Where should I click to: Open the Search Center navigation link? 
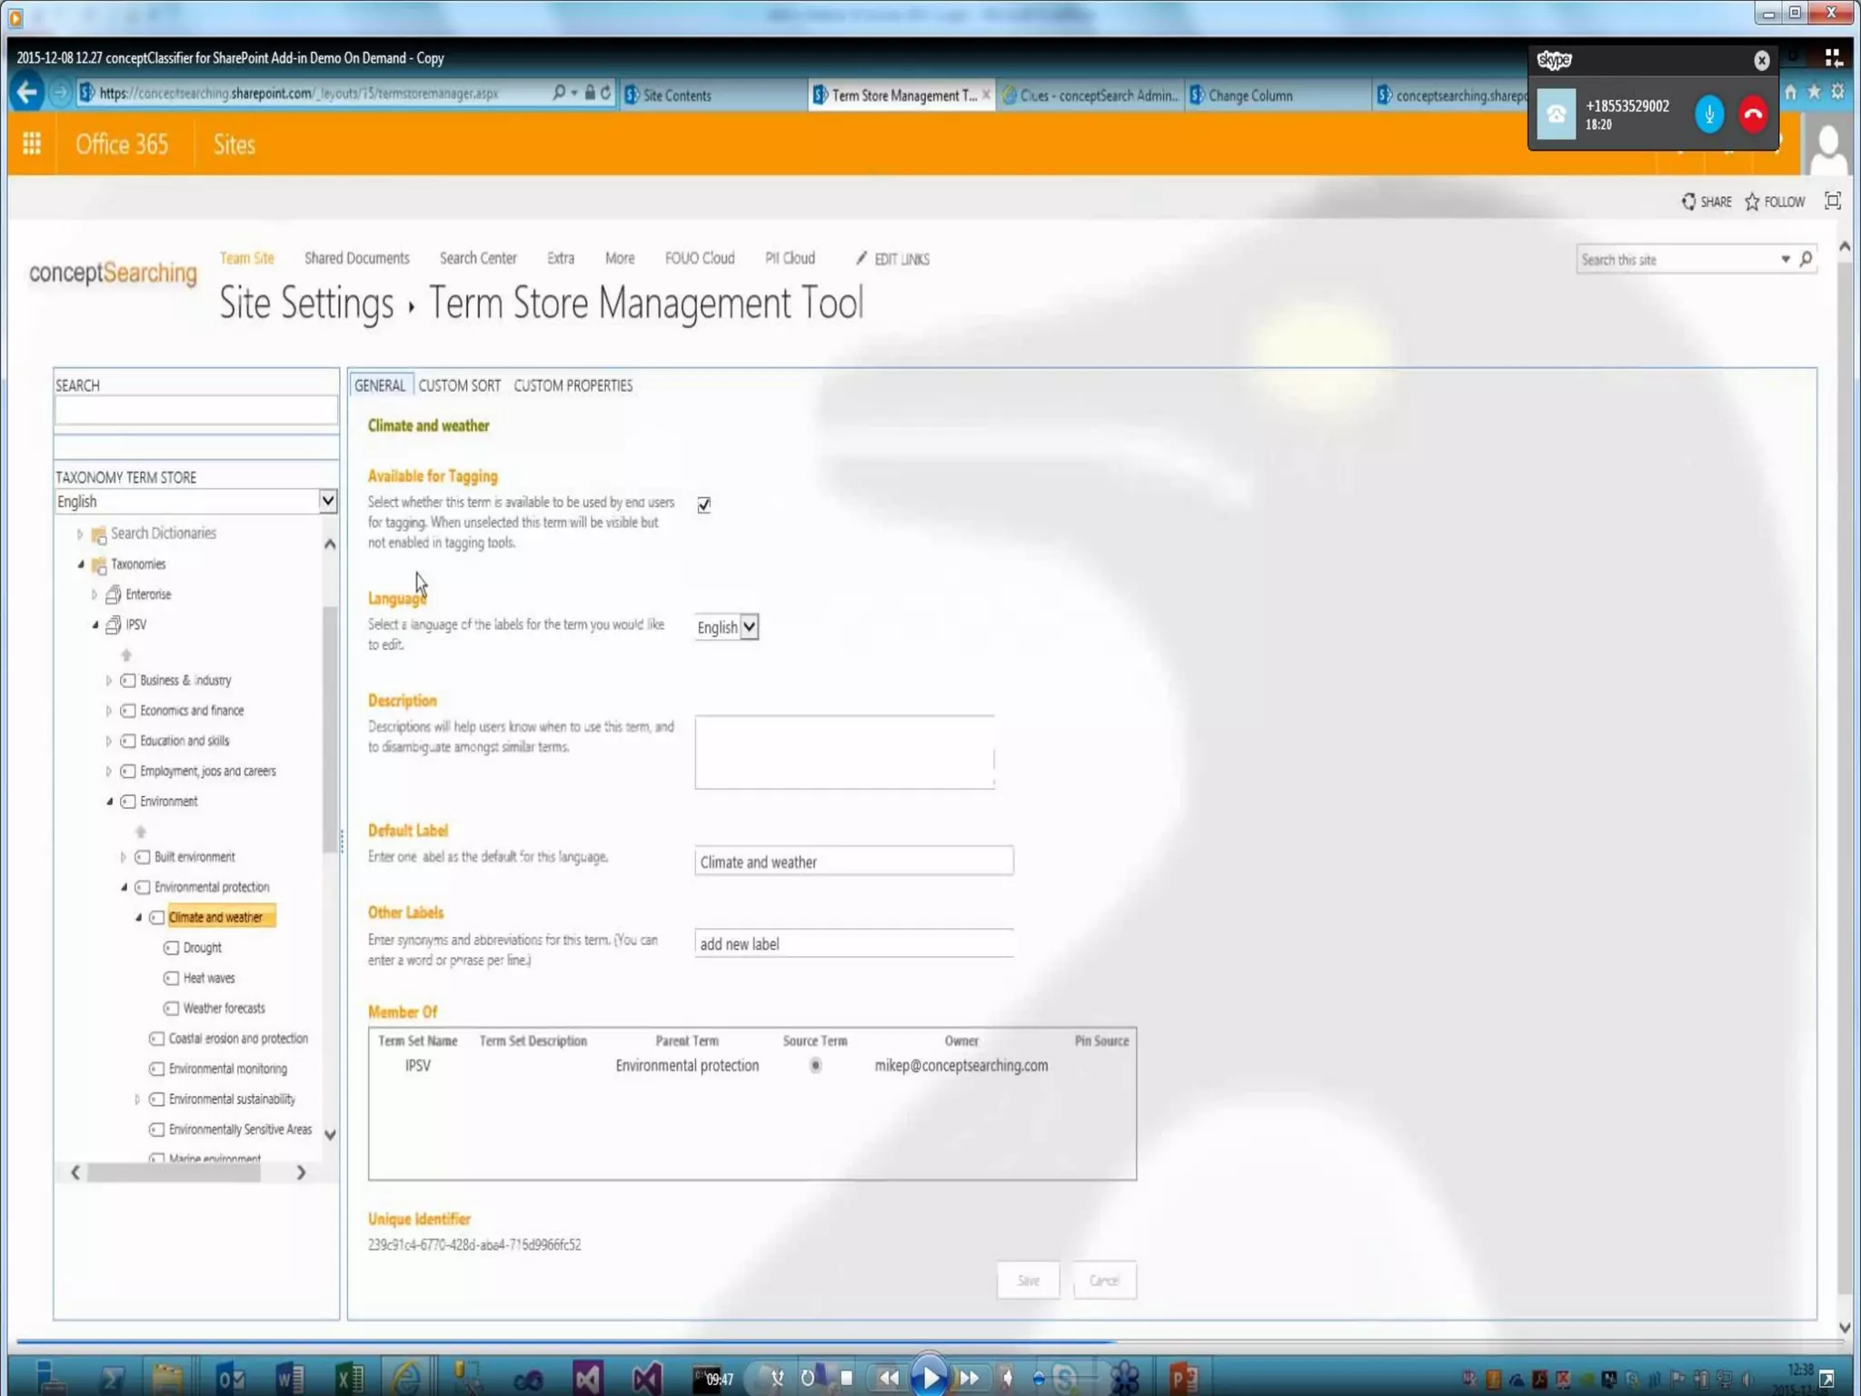(x=478, y=258)
